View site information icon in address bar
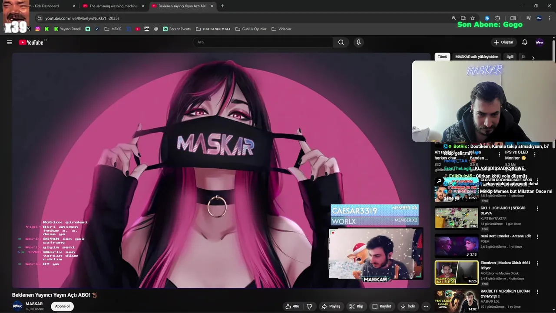556x313 pixels. point(40,18)
